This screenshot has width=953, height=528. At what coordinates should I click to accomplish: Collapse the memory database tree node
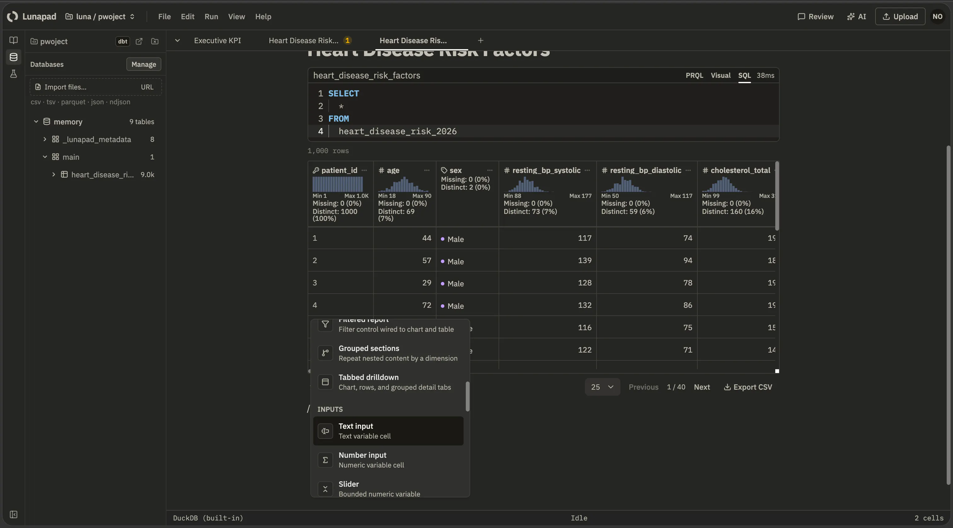36,121
